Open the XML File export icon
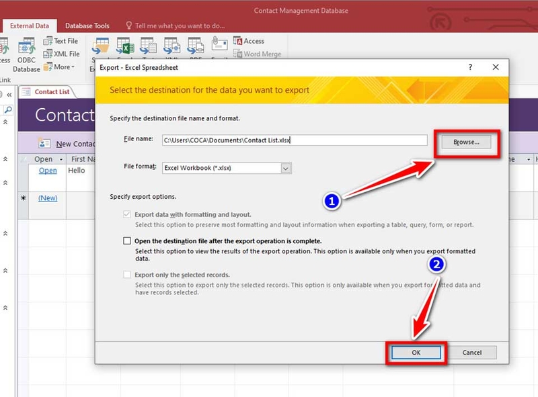This screenshot has width=538, height=397. click(174, 46)
